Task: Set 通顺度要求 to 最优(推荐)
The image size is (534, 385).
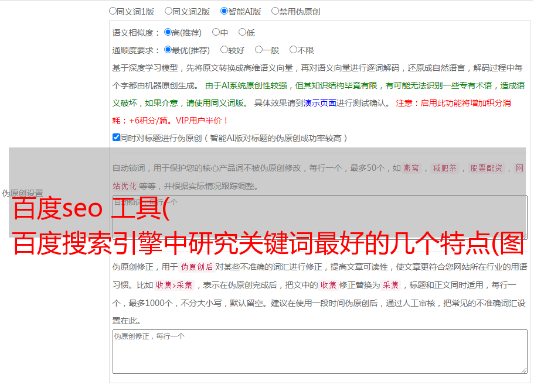Action: coord(168,50)
